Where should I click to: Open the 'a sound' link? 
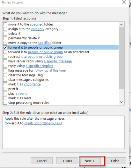(x=21, y=93)
